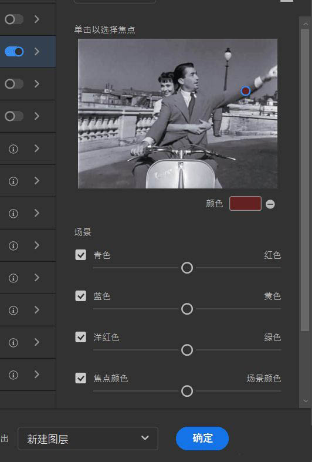This screenshot has width=312, height=462.
Task: Uncheck the 洋红色 checkbox
Action: pos(81,337)
